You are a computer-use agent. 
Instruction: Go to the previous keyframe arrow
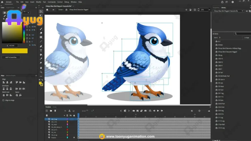tap(121, 111)
